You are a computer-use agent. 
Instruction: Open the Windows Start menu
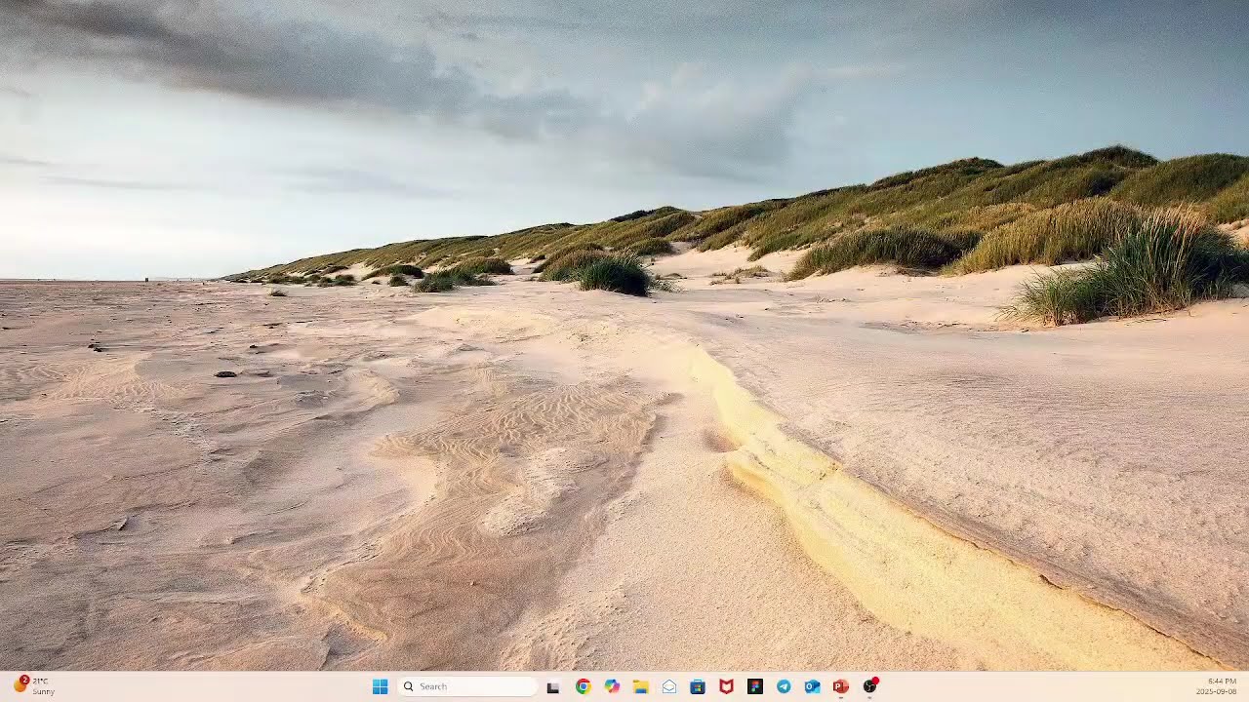point(381,686)
